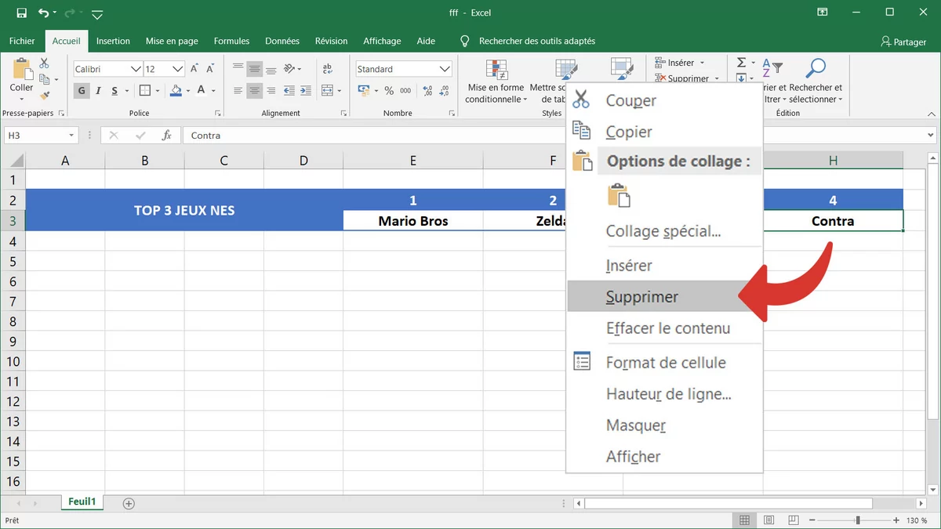
Task: Click the paste icon under Options de collage
Action: pos(619,195)
